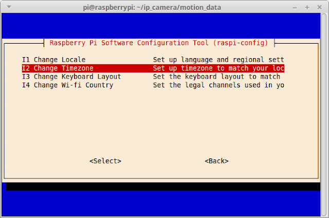Screen dimensions: 329x218
Task: Click 'Set the legal channels used in yo' description
Action: tap(218, 85)
